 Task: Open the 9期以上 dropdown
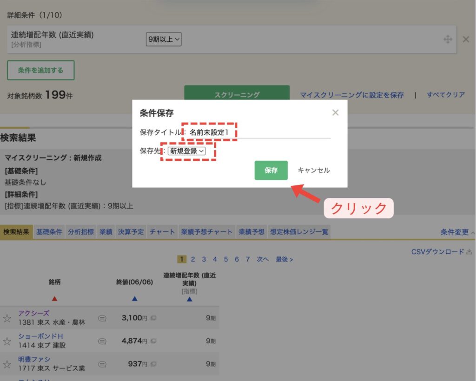tap(164, 39)
